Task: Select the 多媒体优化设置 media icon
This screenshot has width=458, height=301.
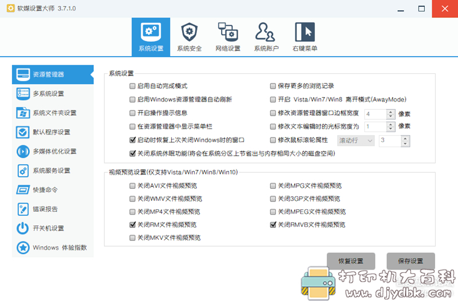Action: 23,152
